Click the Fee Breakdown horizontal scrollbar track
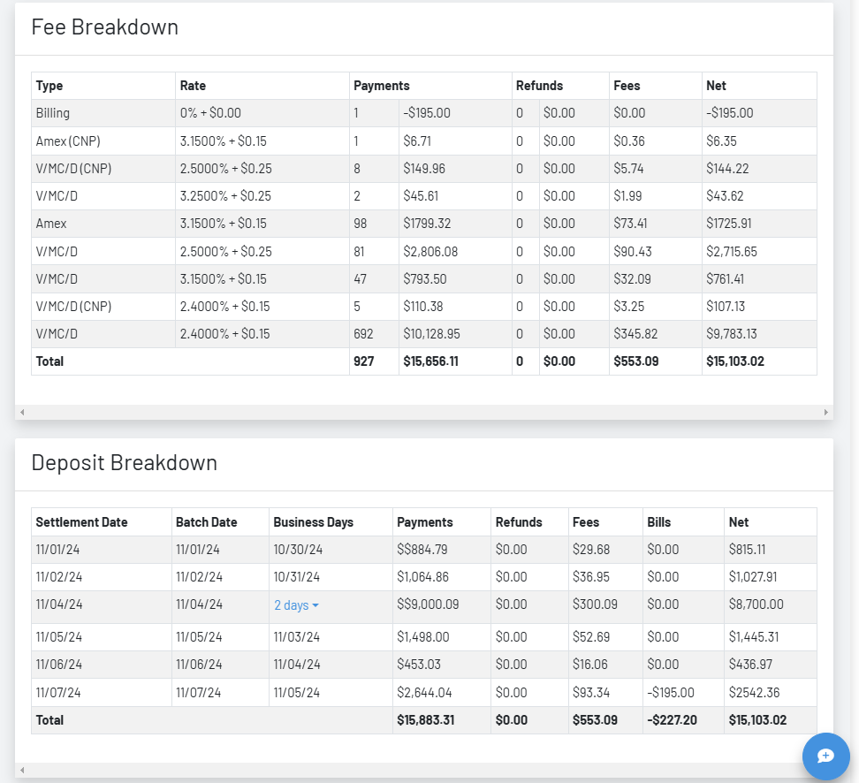859x783 pixels. coord(424,412)
